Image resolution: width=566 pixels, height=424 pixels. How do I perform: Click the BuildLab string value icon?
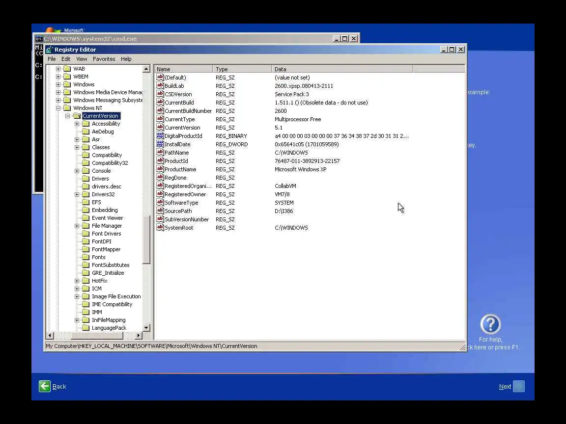[160, 85]
